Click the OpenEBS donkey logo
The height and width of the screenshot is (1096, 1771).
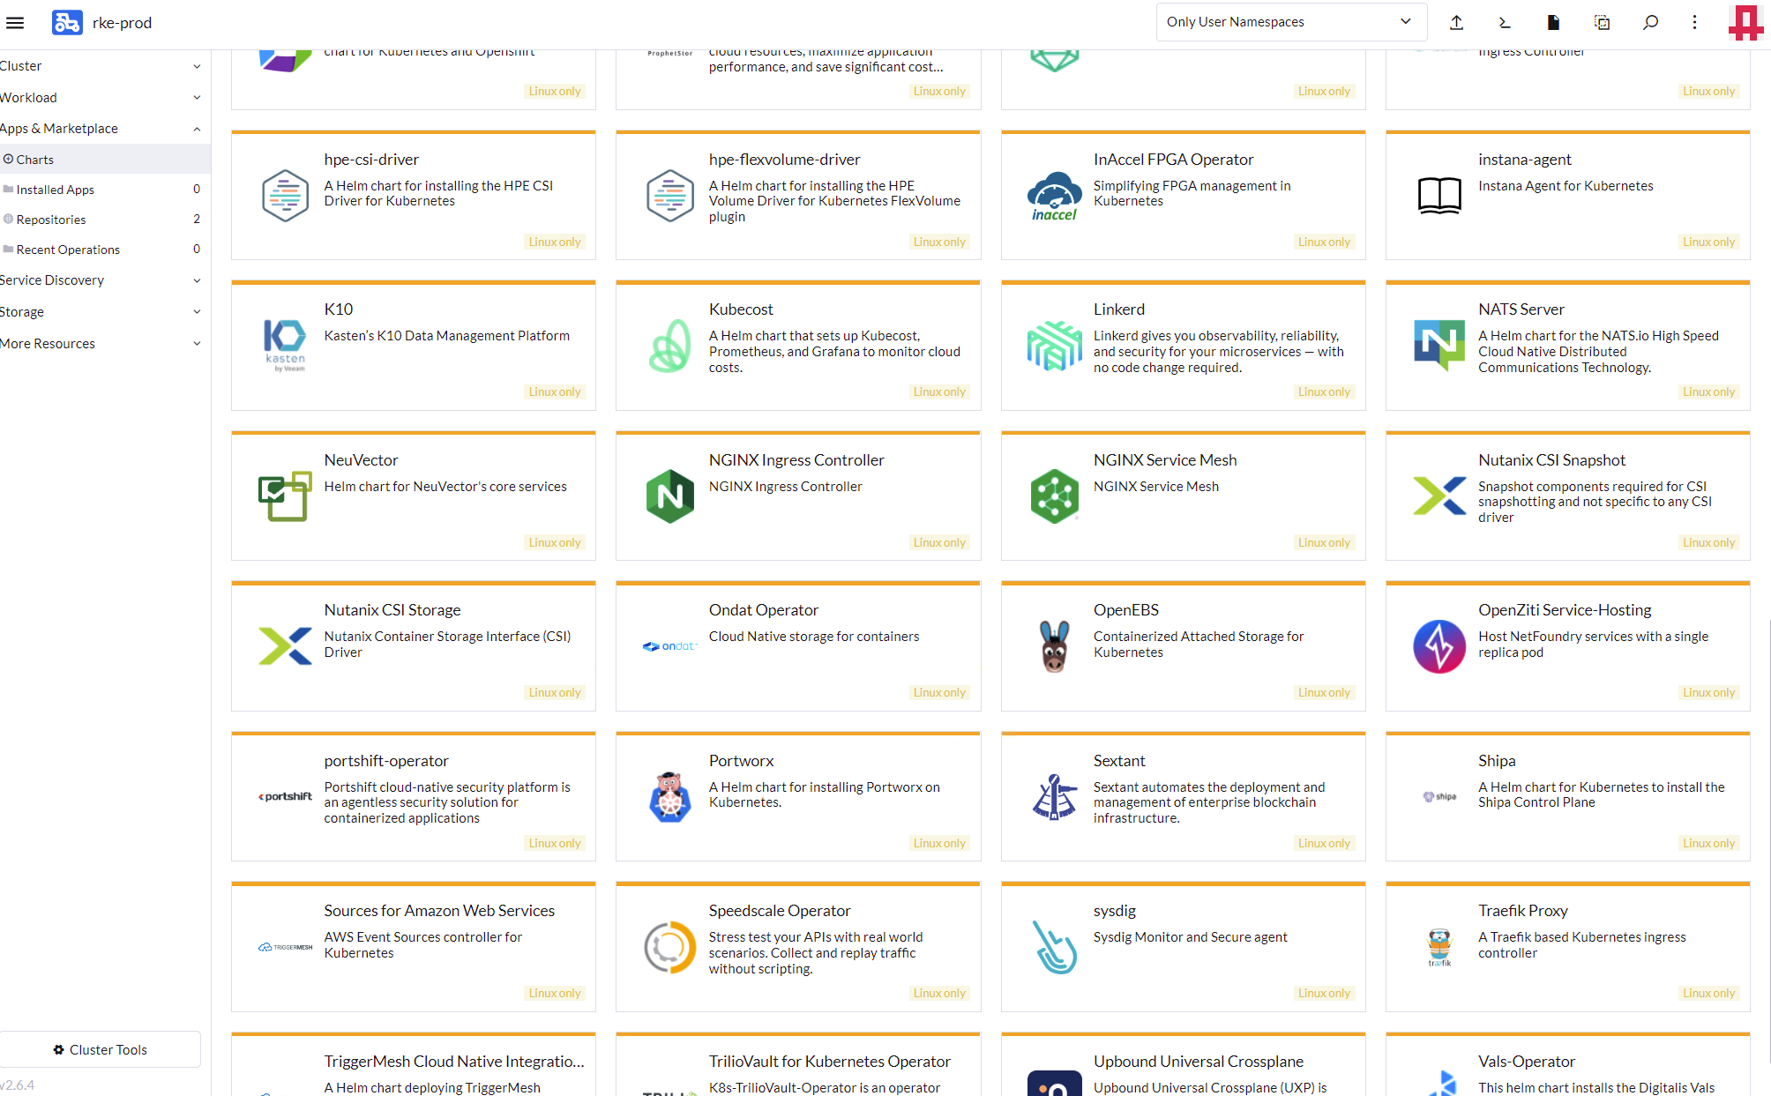click(x=1054, y=646)
